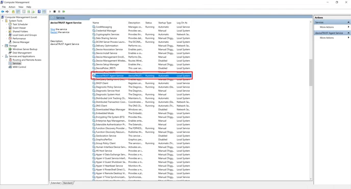Click the services list vertical scrollbar thumb
Image resolution: width=351 pixels, height=189 pixels.
pos(311,73)
